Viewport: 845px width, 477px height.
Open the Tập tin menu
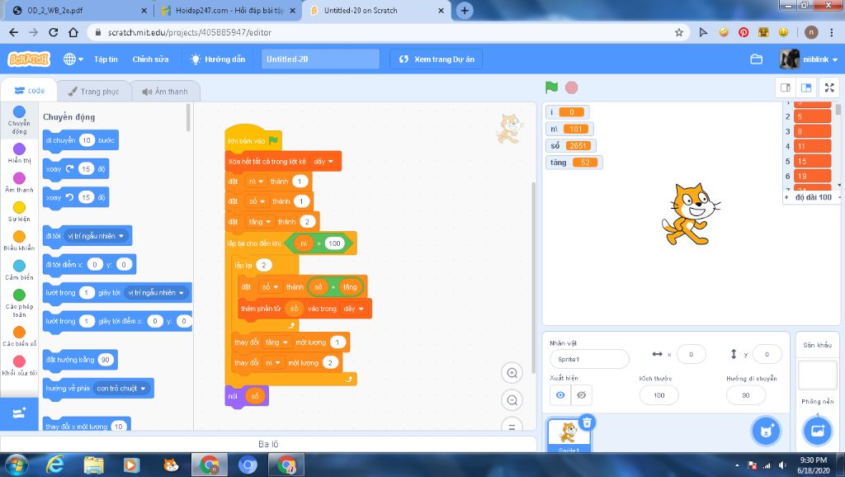pyautogui.click(x=106, y=59)
